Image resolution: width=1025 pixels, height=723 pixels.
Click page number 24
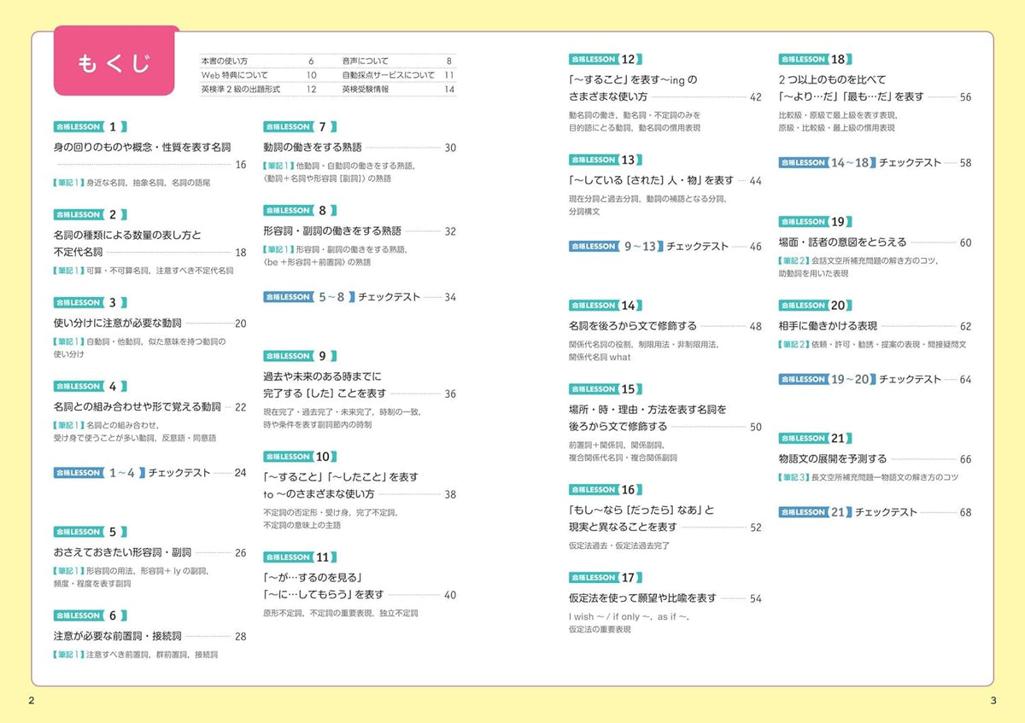(x=240, y=473)
